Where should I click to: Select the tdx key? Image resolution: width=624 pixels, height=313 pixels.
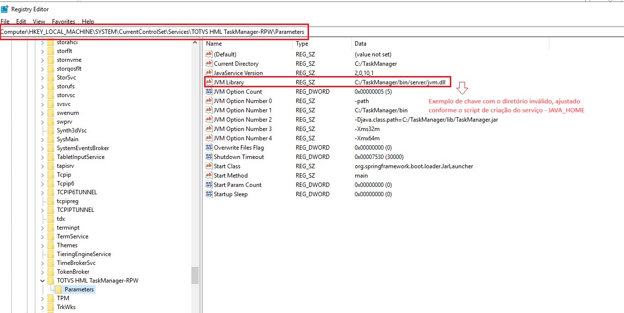[61, 219]
